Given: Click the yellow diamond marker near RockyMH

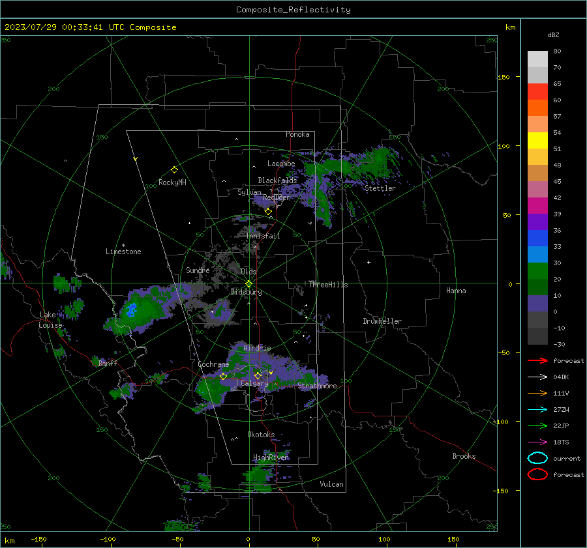Looking at the screenshot, I should pos(174,170).
